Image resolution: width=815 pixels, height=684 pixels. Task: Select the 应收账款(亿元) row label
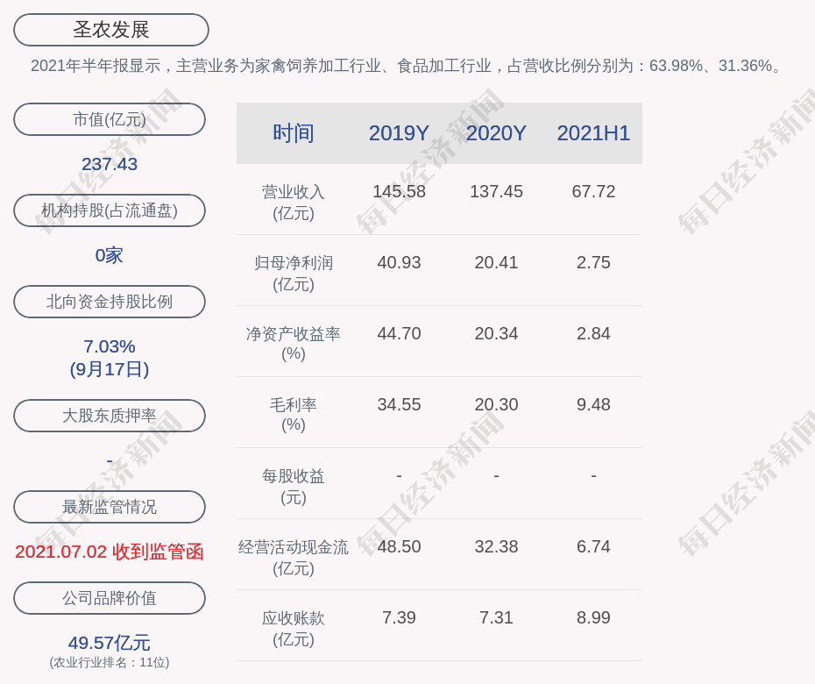(294, 629)
